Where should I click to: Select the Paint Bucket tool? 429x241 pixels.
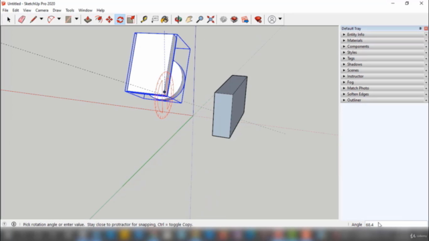point(165,19)
